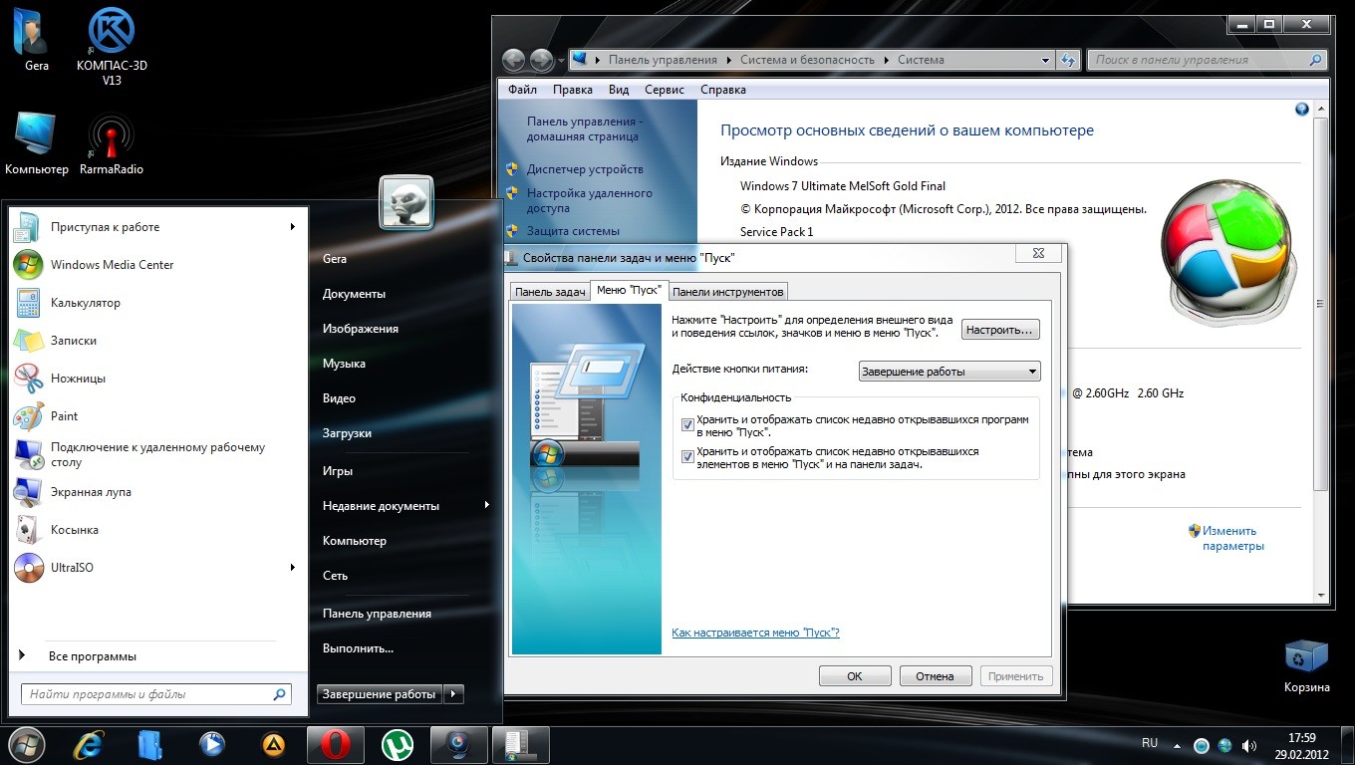Expand the Система и безопасность breadcrumb arrow
The width and height of the screenshot is (1355, 765).
point(885,60)
